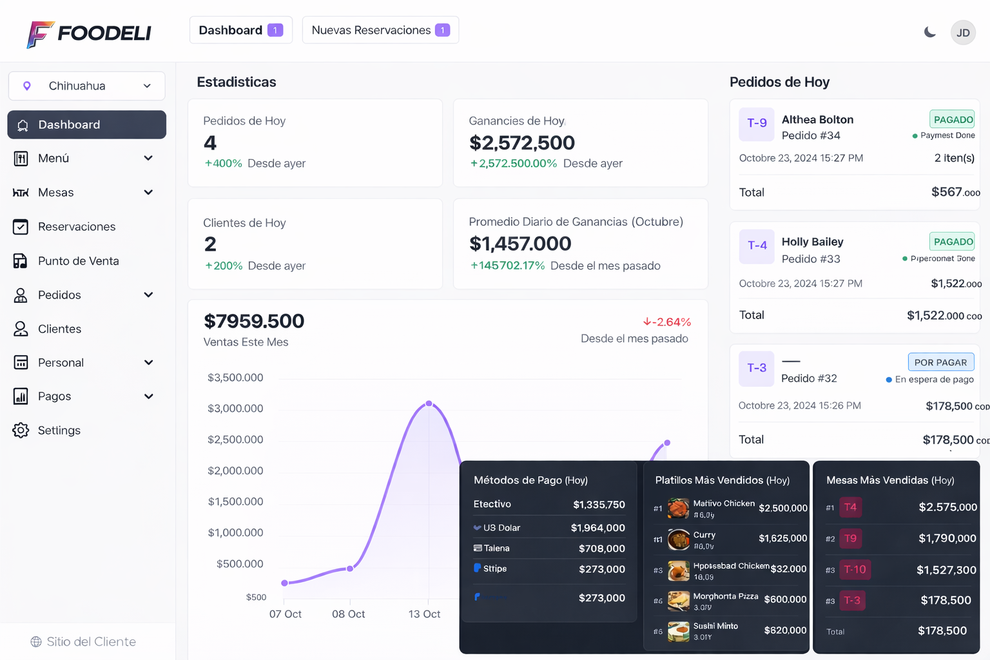
Task: Switch to the Nuevas Reservaciones tab
Action: point(380,30)
